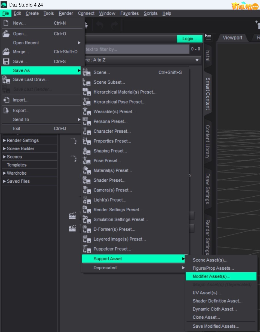
Task: Open the panel options menu icon beside Login
Action: click(x=208, y=38)
